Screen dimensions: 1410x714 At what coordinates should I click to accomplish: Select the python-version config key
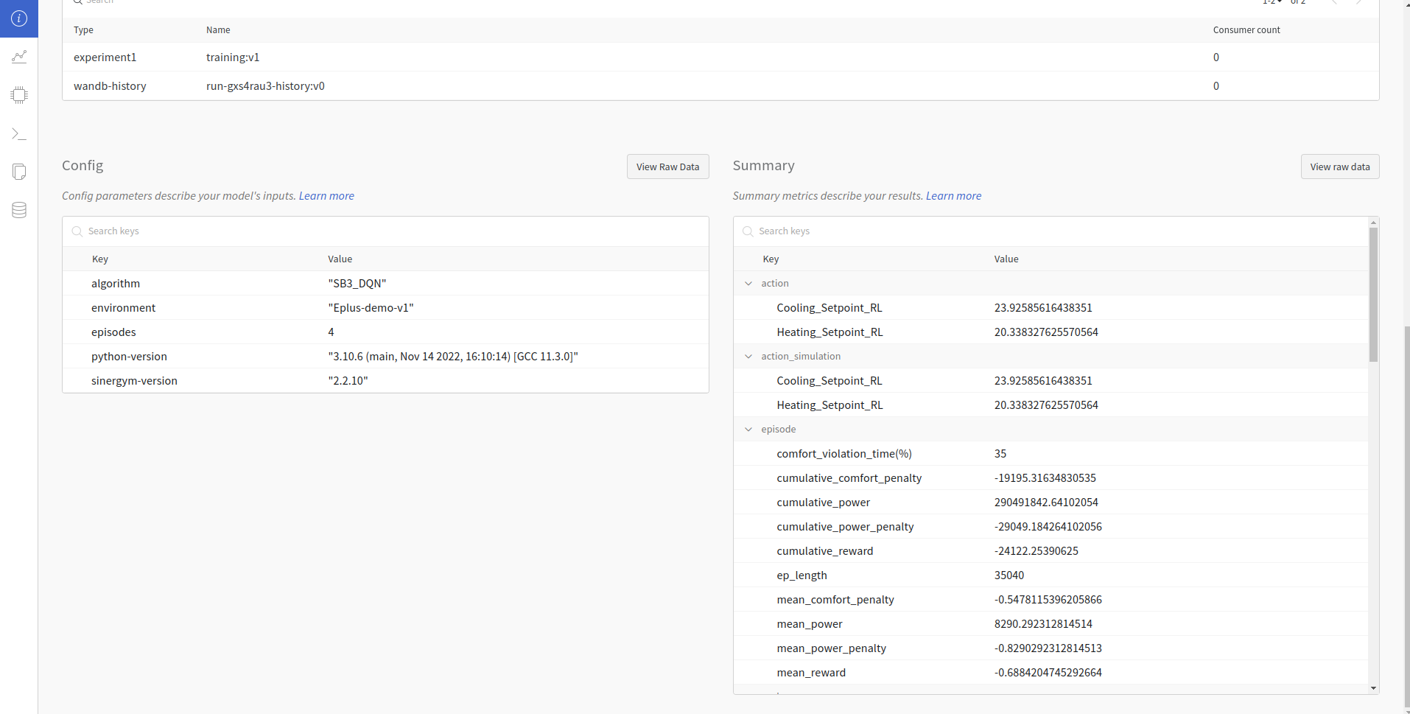[129, 357]
